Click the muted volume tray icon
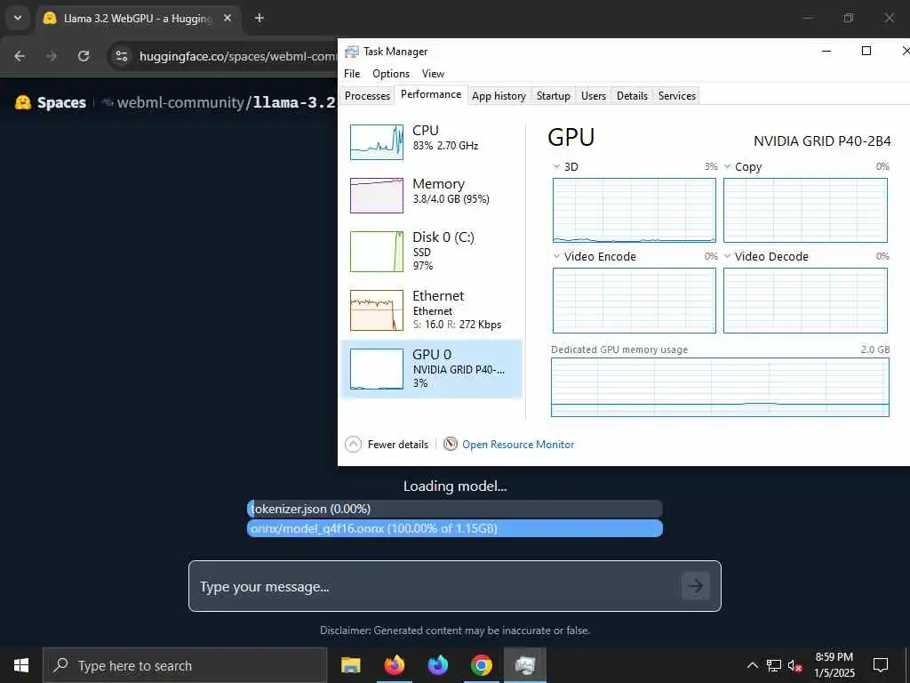The image size is (910, 683). coord(795,665)
